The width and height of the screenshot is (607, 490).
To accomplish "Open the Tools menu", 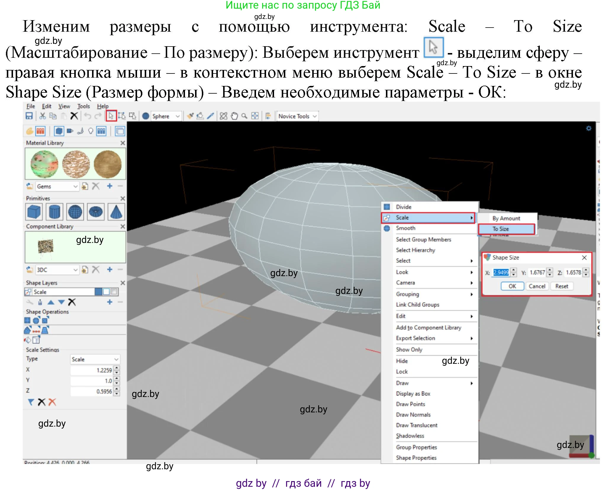I will click(x=83, y=106).
